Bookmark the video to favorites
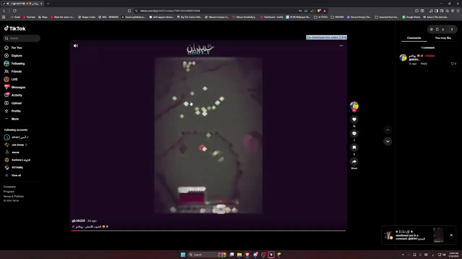Viewport: 462px width, 259px height. point(354,147)
